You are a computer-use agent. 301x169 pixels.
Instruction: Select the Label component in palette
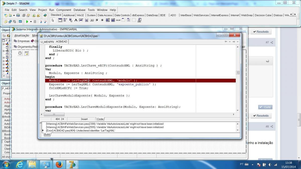point(76,20)
